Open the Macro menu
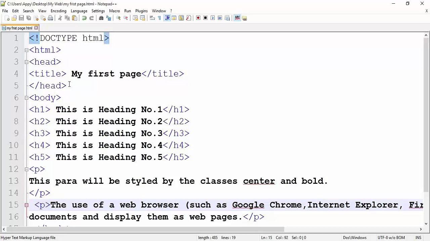This screenshot has width=430, height=241. (115, 11)
